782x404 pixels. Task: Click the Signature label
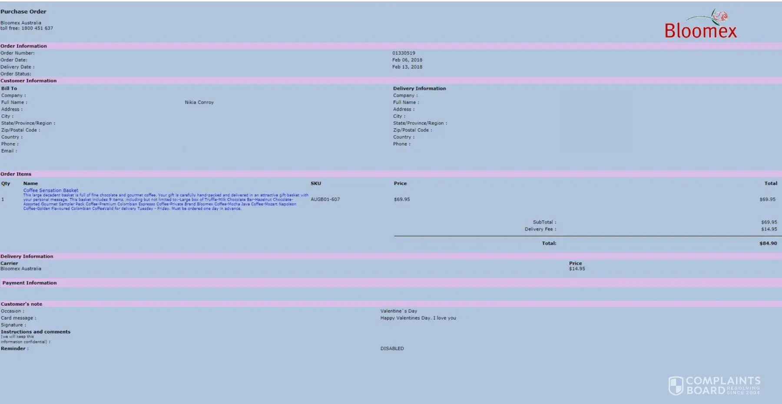coord(13,325)
